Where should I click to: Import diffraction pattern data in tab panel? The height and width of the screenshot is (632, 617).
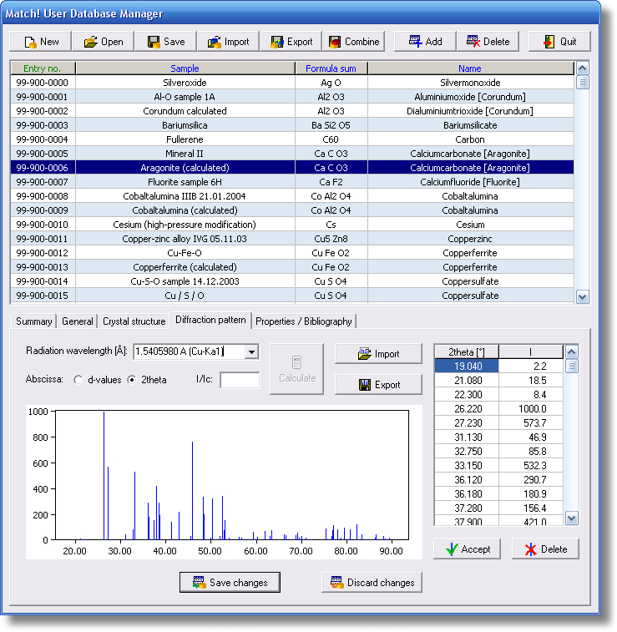click(x=378, y=354)
